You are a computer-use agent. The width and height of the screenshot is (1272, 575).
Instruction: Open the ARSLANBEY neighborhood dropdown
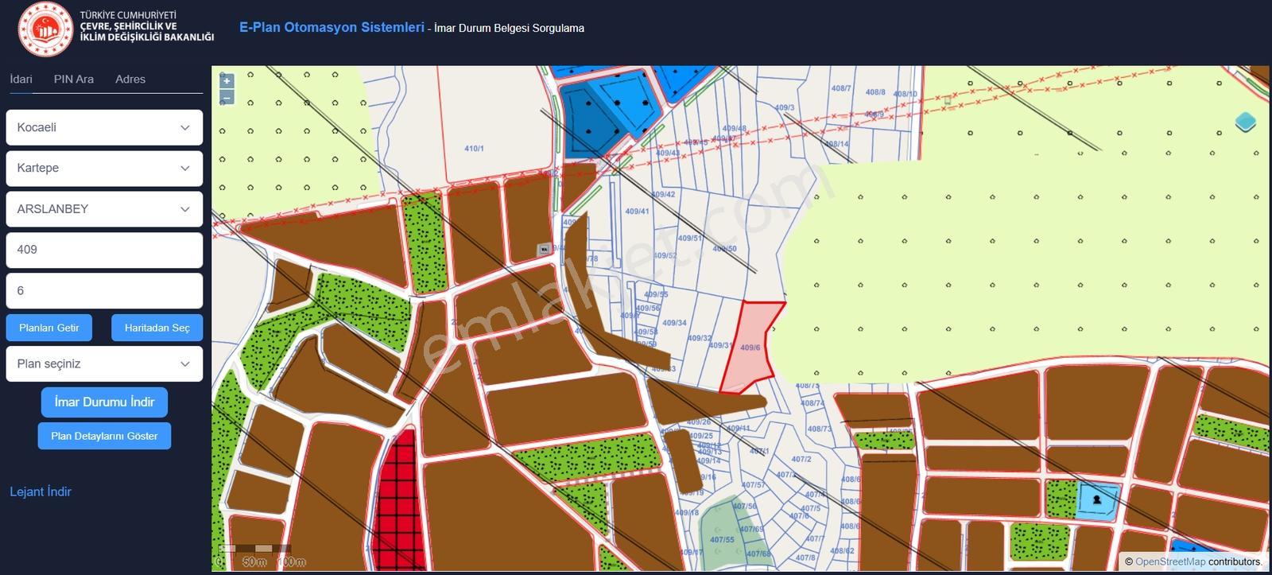(104, 209)
